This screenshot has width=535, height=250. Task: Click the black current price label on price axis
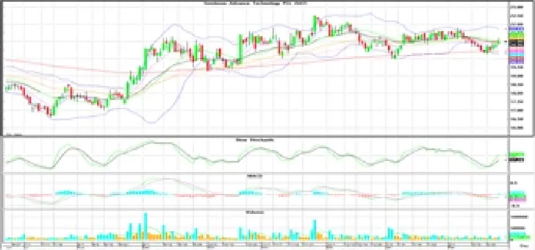pos(516,43)
